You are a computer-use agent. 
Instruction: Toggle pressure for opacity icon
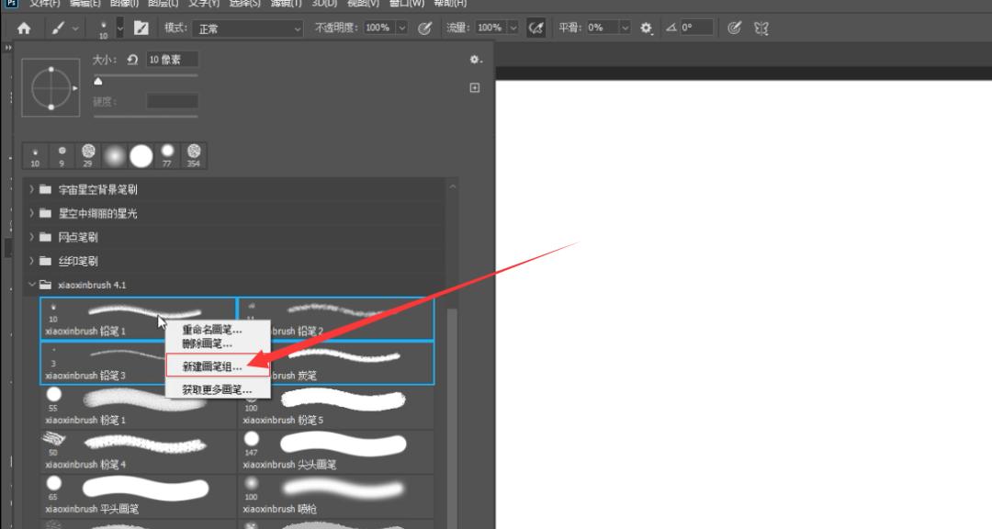pyautogui.click(x=425, y=28)
